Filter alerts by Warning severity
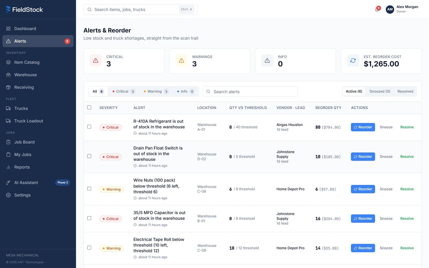The height and width of the screenshot is (268, 429). 156,91
